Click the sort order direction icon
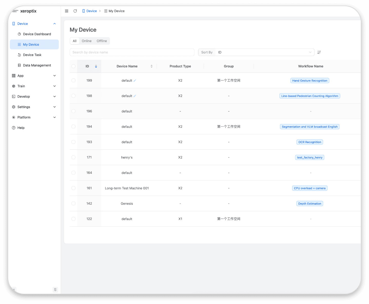Viewport: 369px width, 304px height. [x=319, y=52]
